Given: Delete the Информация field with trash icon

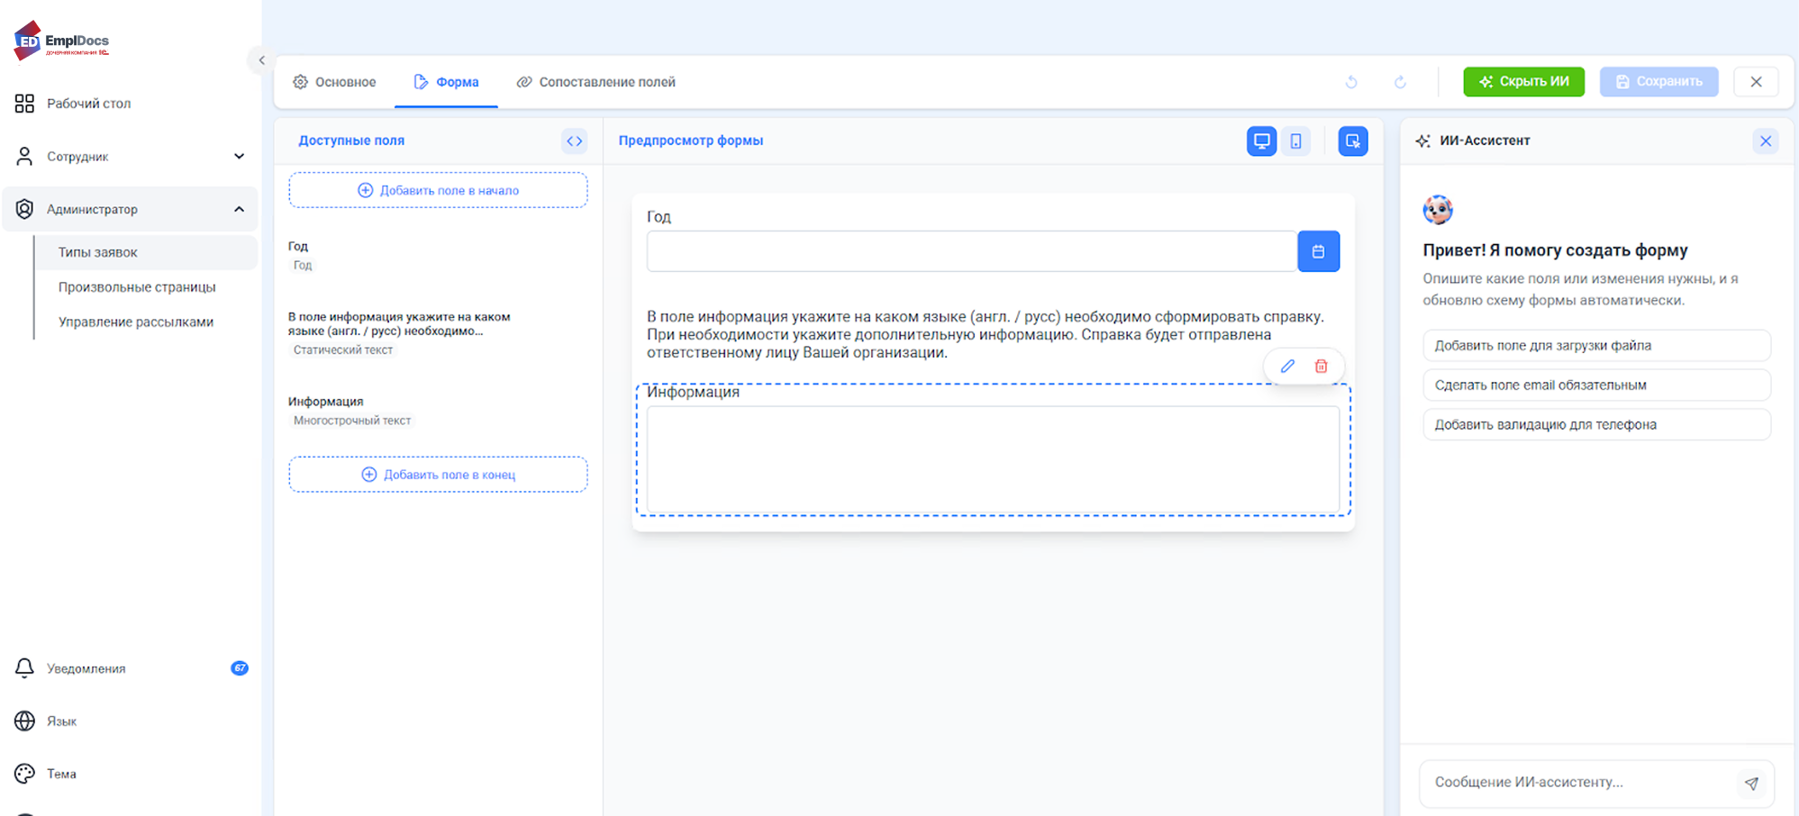Looking at the screenshot, I should [1321, 367].
